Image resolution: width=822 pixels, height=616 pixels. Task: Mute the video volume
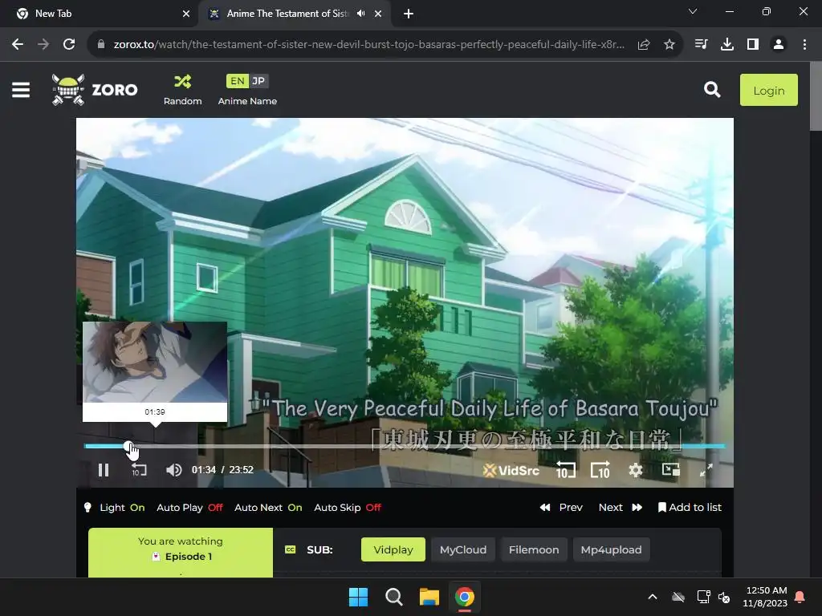coord(173,470)
